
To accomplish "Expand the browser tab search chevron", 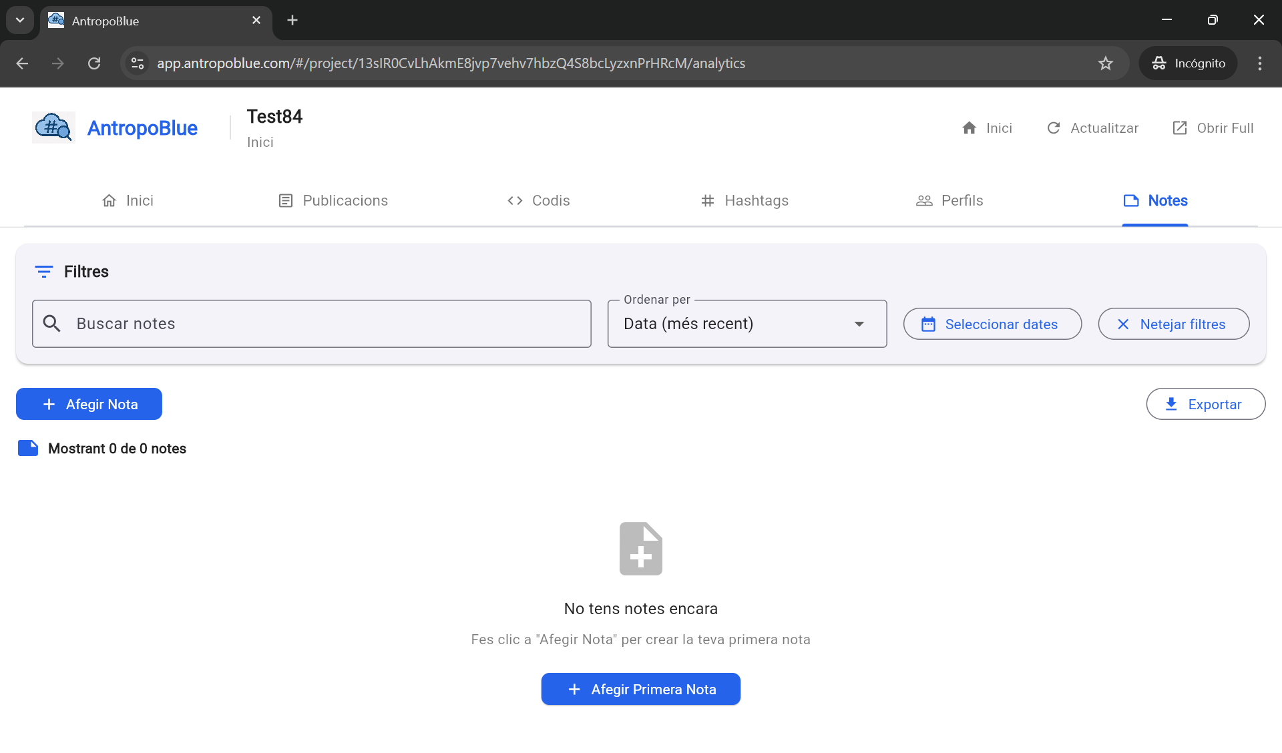I will point(20,20).
